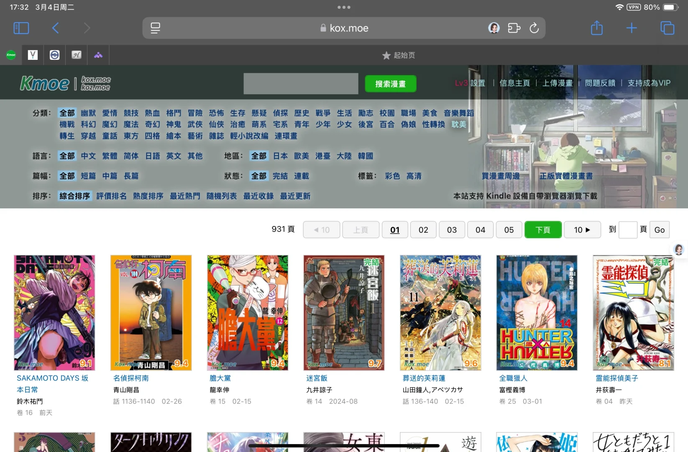Click the 10 forward pagination arrow

(582, 229)
